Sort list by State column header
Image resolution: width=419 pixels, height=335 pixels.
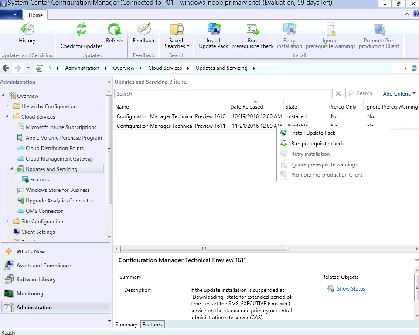pos(305,106)
